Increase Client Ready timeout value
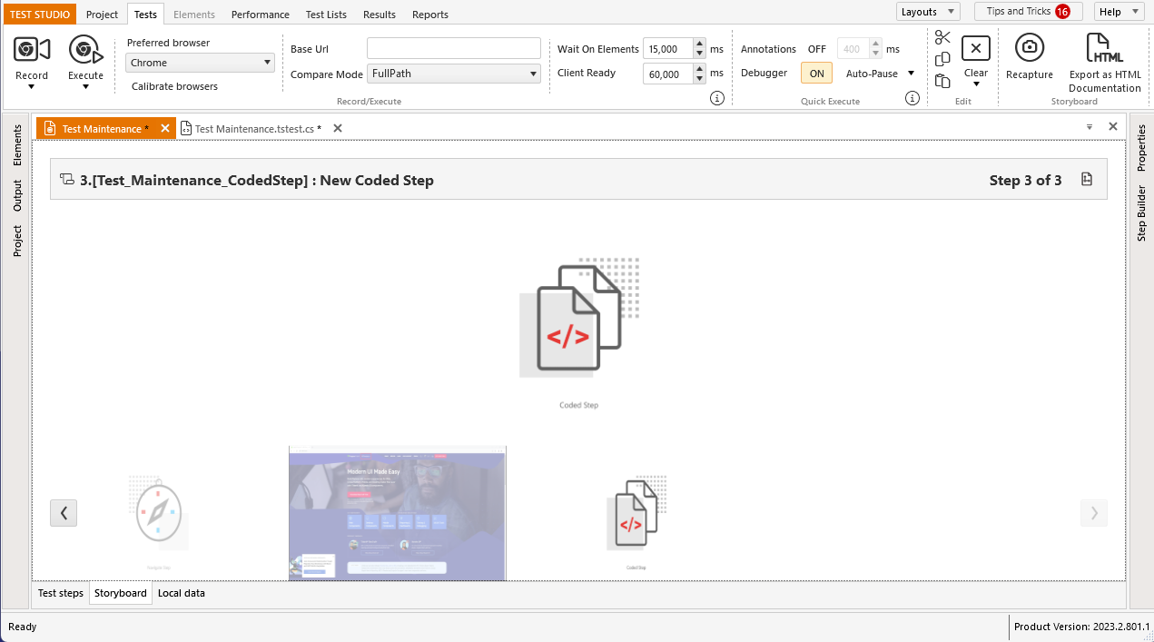 point(698,69)
